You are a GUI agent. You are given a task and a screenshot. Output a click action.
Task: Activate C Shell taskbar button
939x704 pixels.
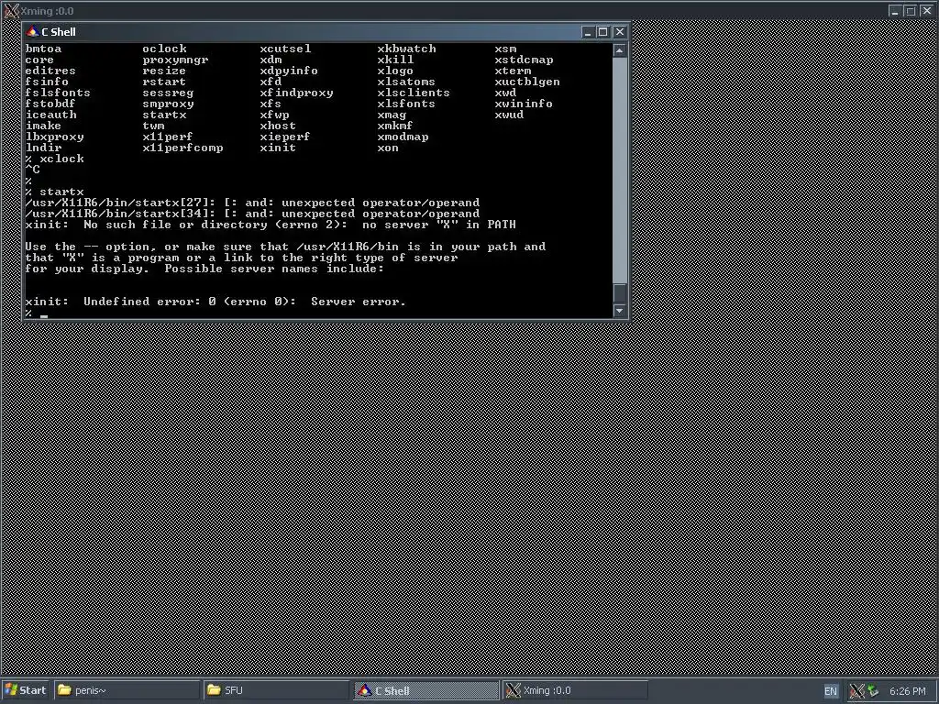(425, 690)
